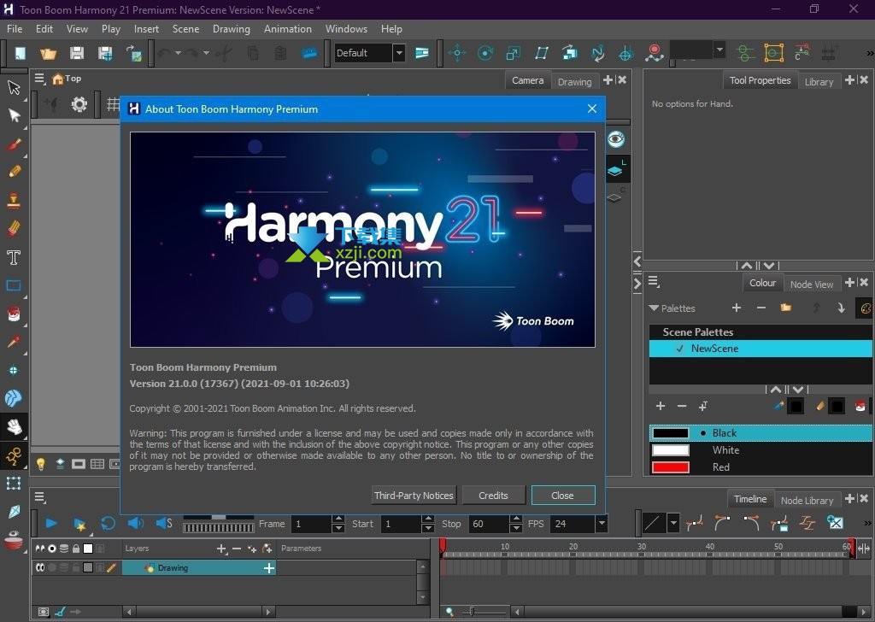Click the Close button in About dialog

tap(562, 496)
